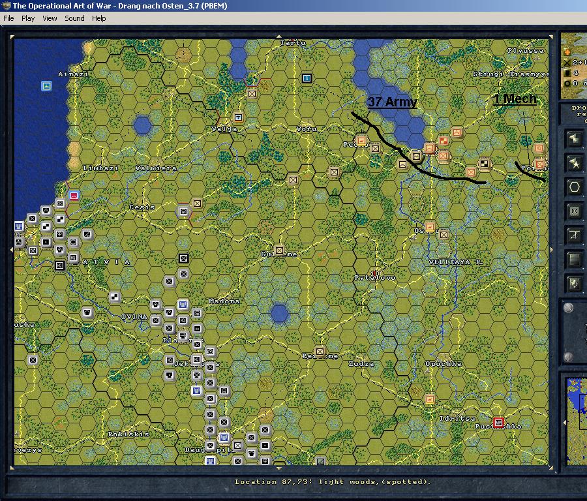Open the File menu
This screenshot has height=501, width=587.
pyautogui.click(x=8, y=18)
